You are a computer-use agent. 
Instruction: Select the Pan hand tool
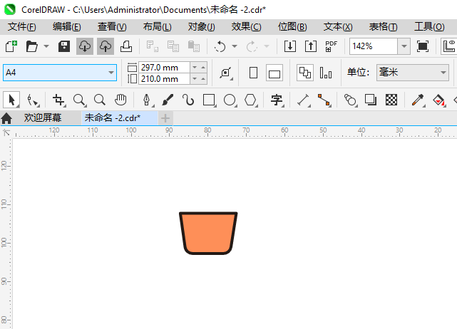pos(120,100)
